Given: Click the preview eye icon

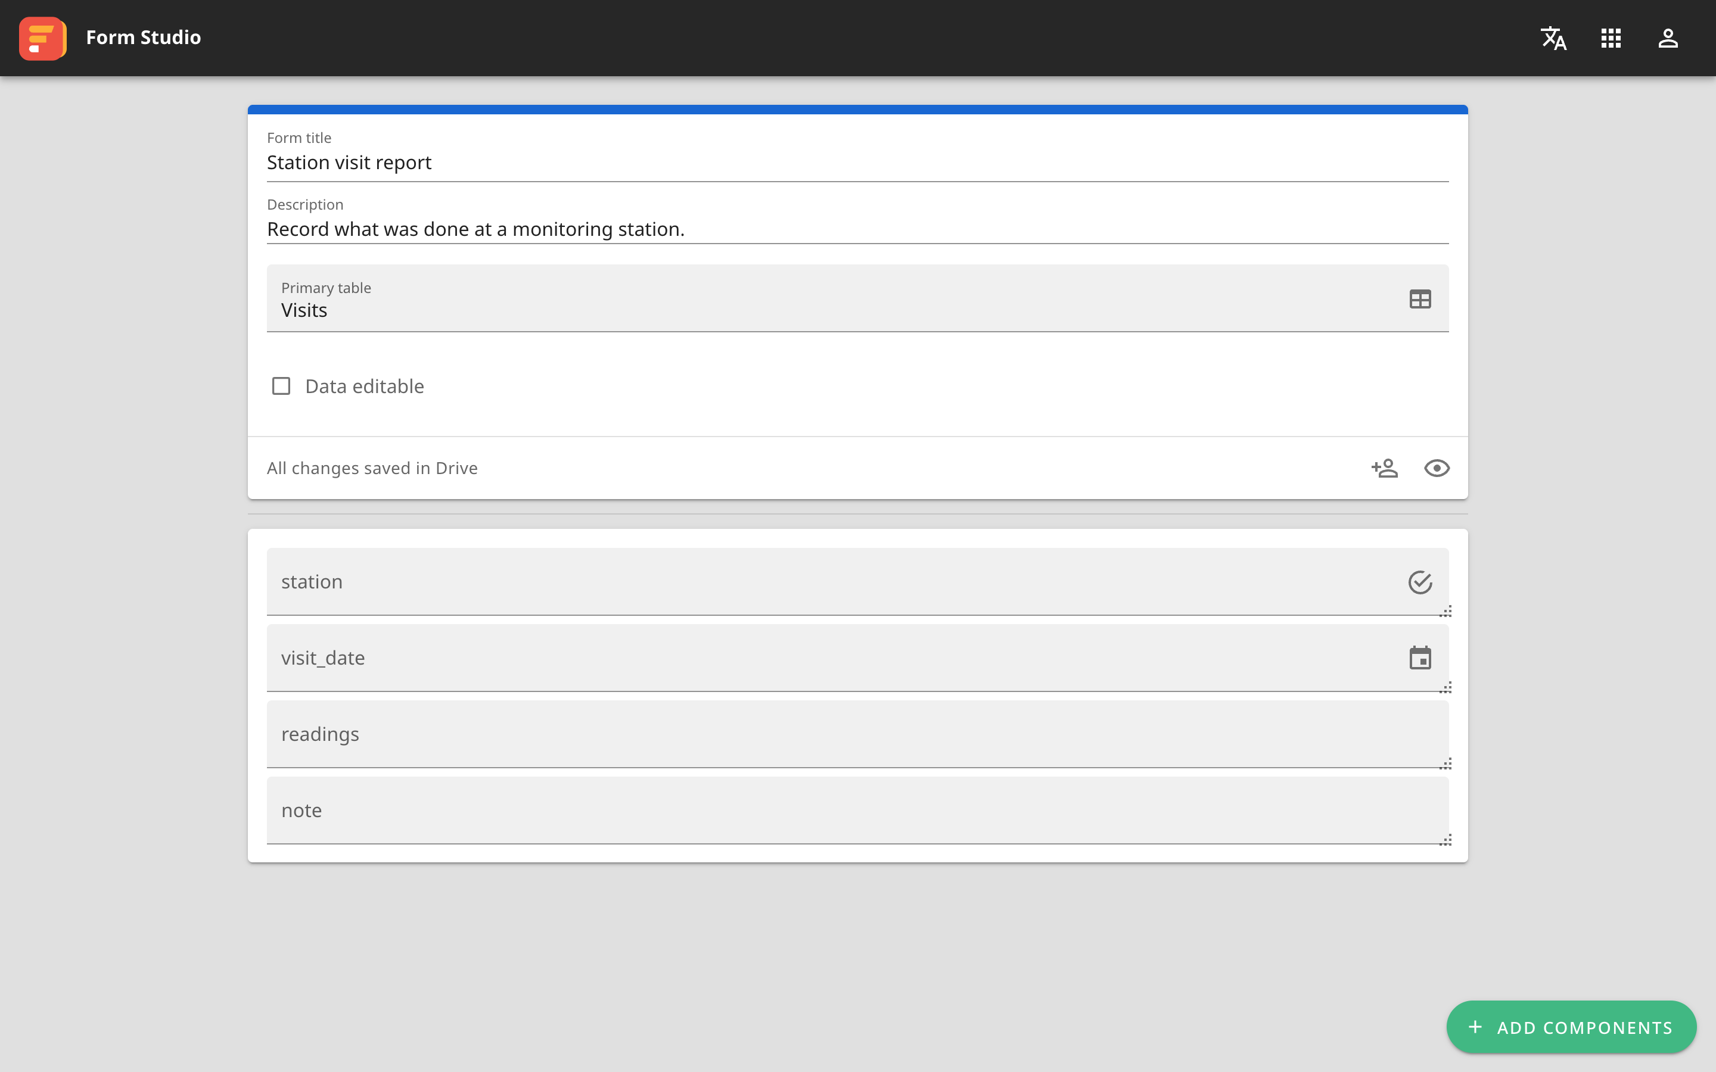Looking at the screenshot, I should 1437,468.
